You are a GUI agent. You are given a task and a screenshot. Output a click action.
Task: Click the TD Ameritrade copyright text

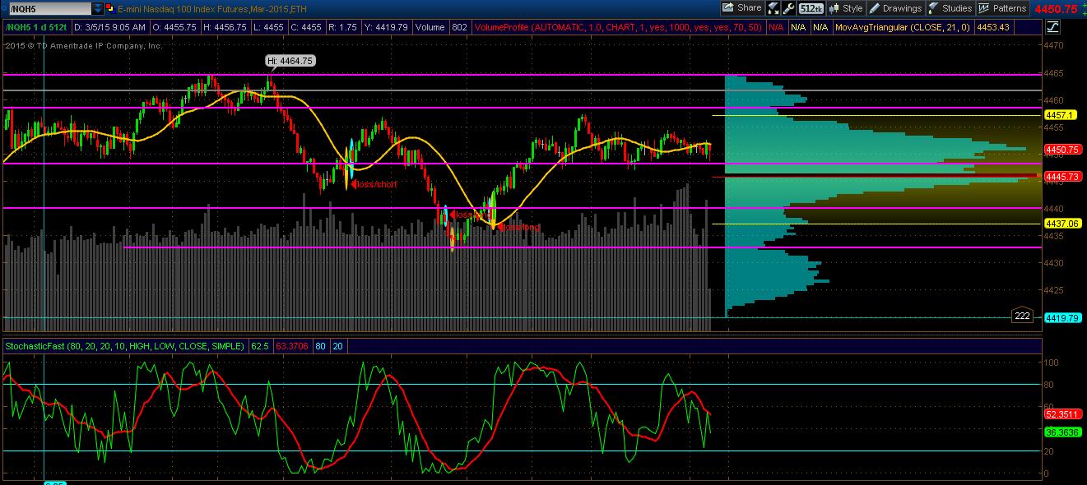[x=84, y=45]
